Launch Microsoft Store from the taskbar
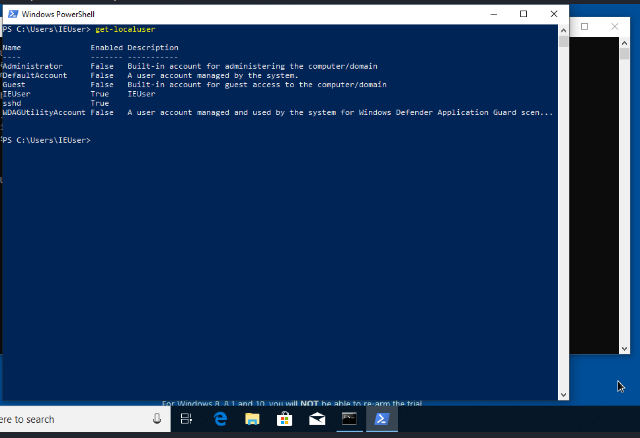The height and width of the screenshot is (438, 640). click(284, 419)
